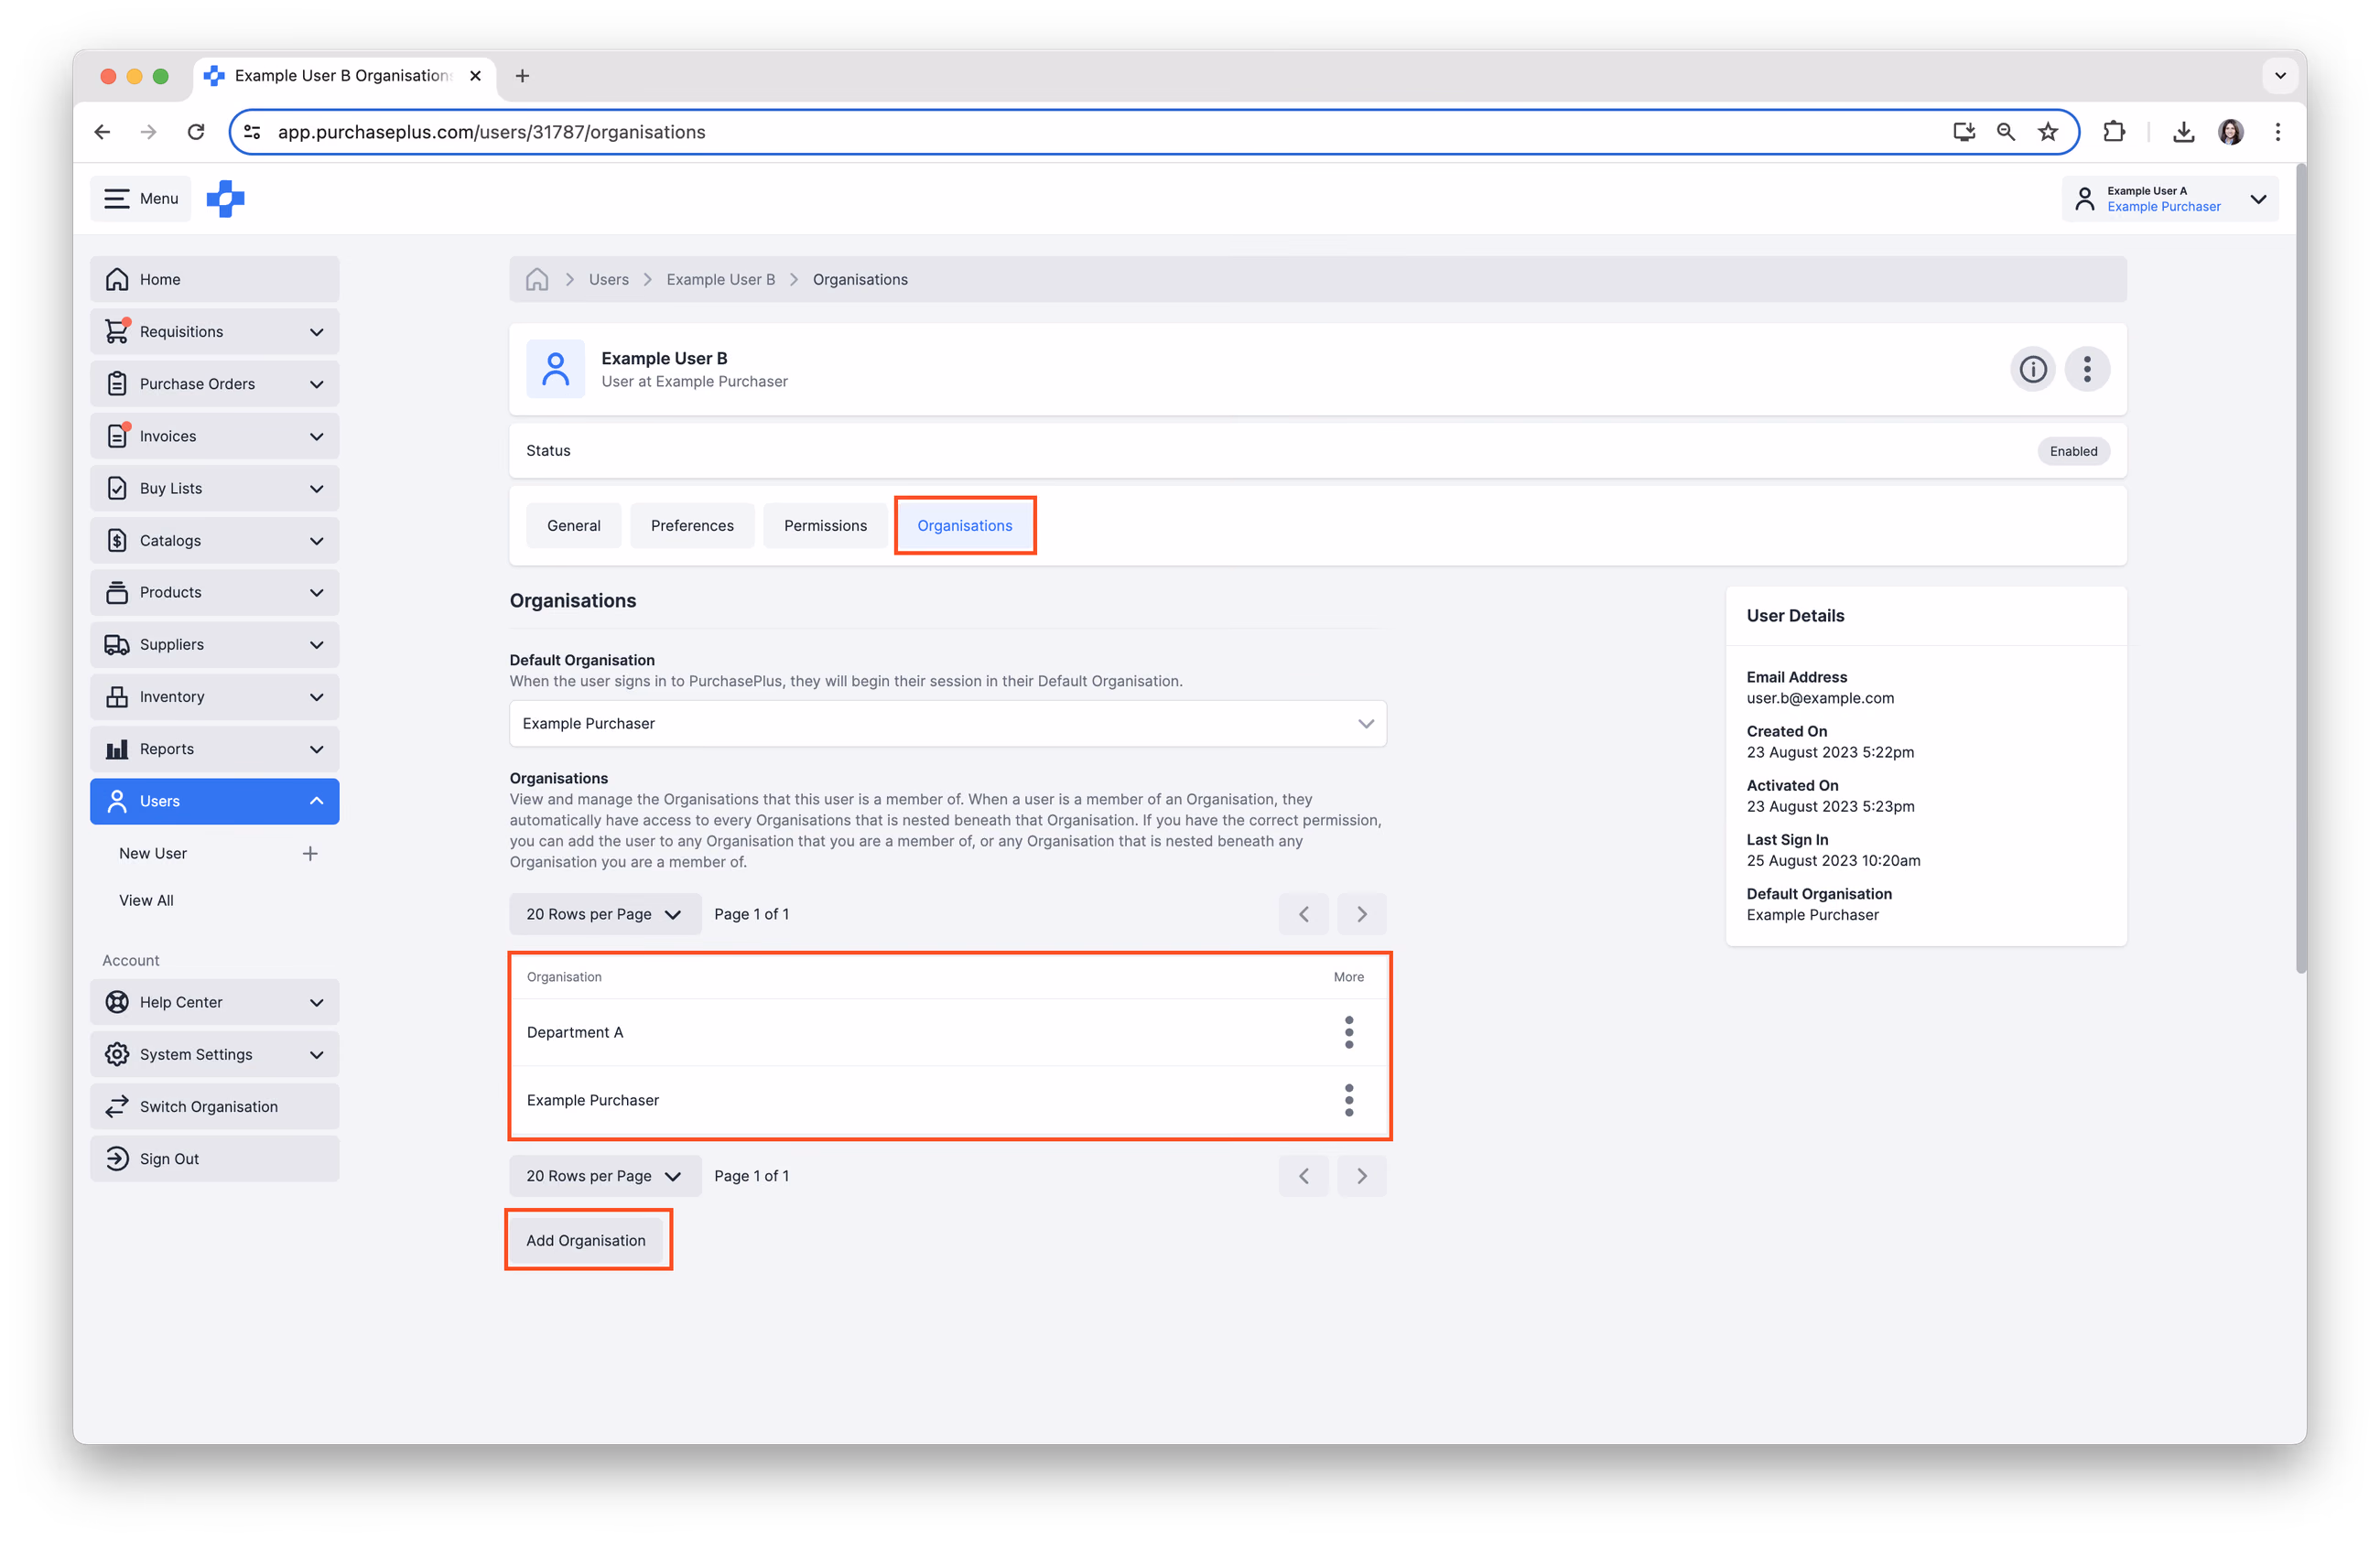Open a new browser tab

pos(522,76)
